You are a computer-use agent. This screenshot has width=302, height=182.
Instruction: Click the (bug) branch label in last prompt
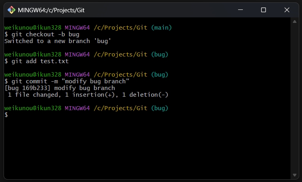pyautogui.click(x=160, y=108)
